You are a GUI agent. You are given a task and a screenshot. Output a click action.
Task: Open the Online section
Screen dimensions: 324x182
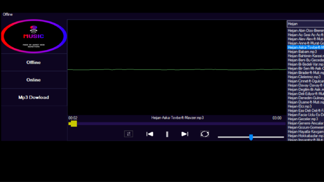34,80
